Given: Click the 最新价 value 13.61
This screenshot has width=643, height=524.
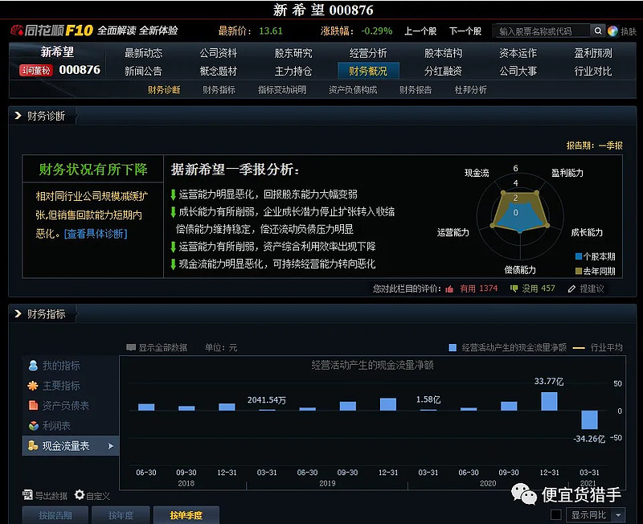Looking at the screenshot, I should [271, 31].
